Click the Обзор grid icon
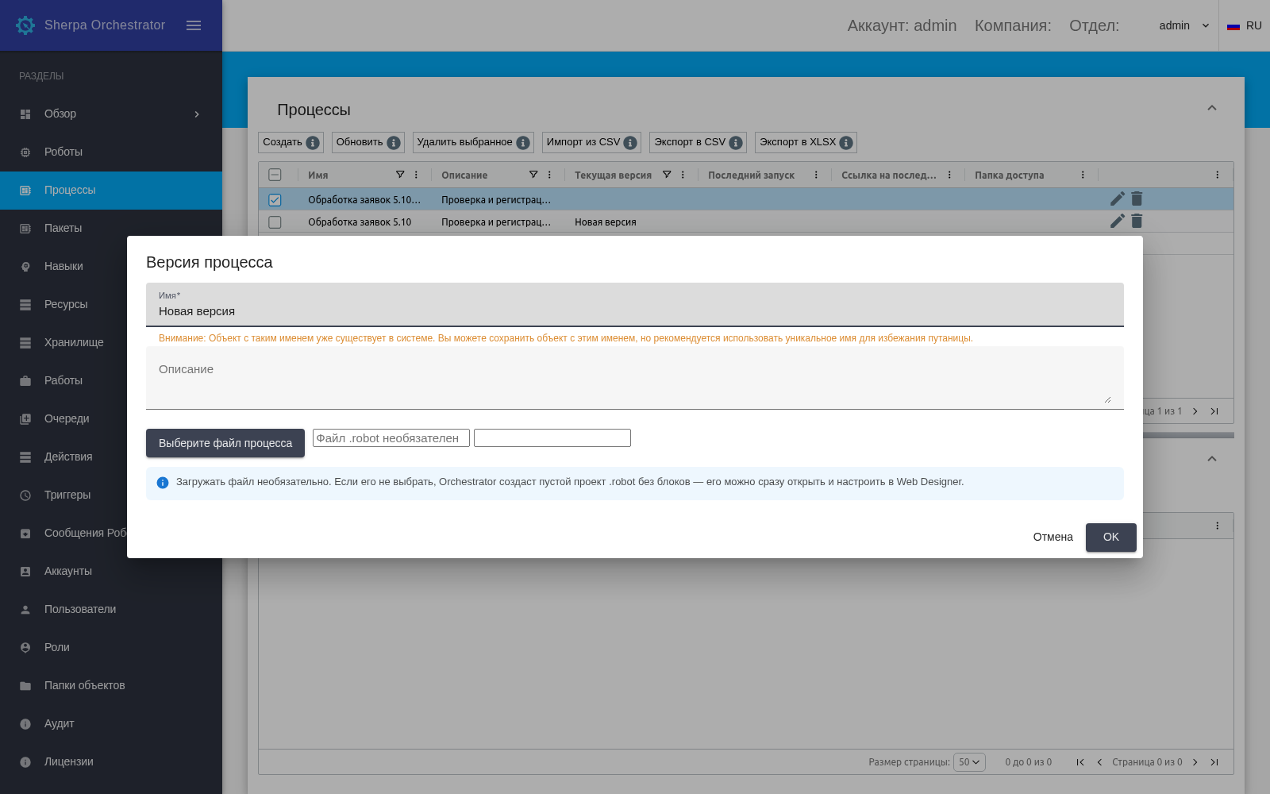Image resolution: width=1270 pixels, height=794 pixels. click(x=25, y=114)
